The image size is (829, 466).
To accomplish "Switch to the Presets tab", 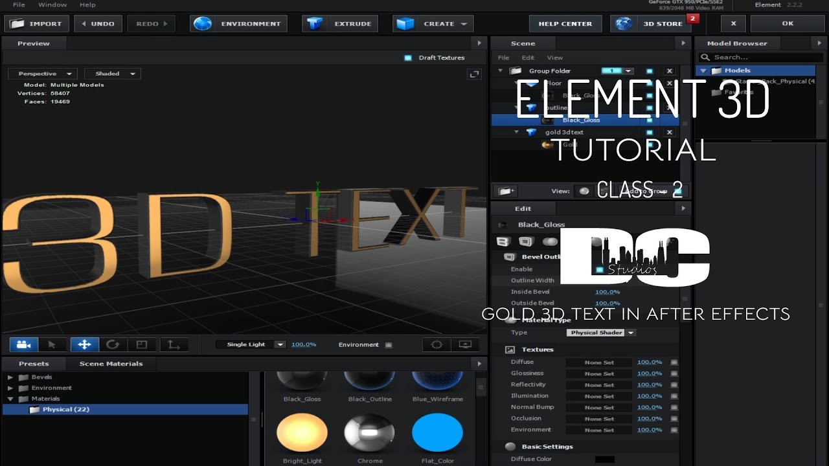I will click(x=34, y=364).
